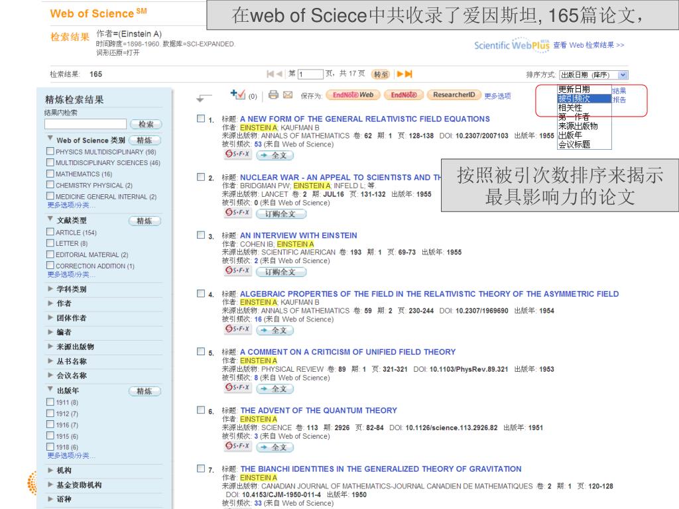Click 精炼 button for 文献类型
679x509 pixels.
tap(145, 221)
